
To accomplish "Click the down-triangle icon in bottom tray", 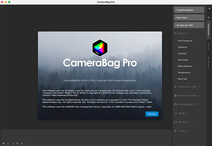I will 4,144.
